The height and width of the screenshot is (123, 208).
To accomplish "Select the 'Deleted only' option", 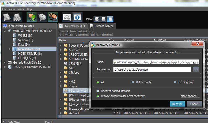I will pos(133,82).
